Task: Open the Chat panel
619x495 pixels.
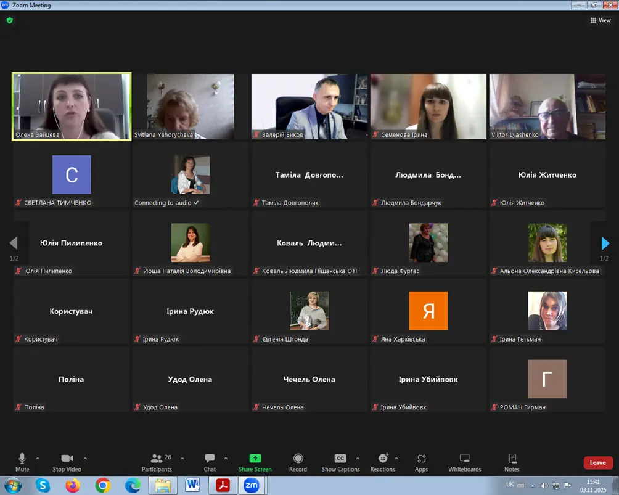Action: click(210, 459)
